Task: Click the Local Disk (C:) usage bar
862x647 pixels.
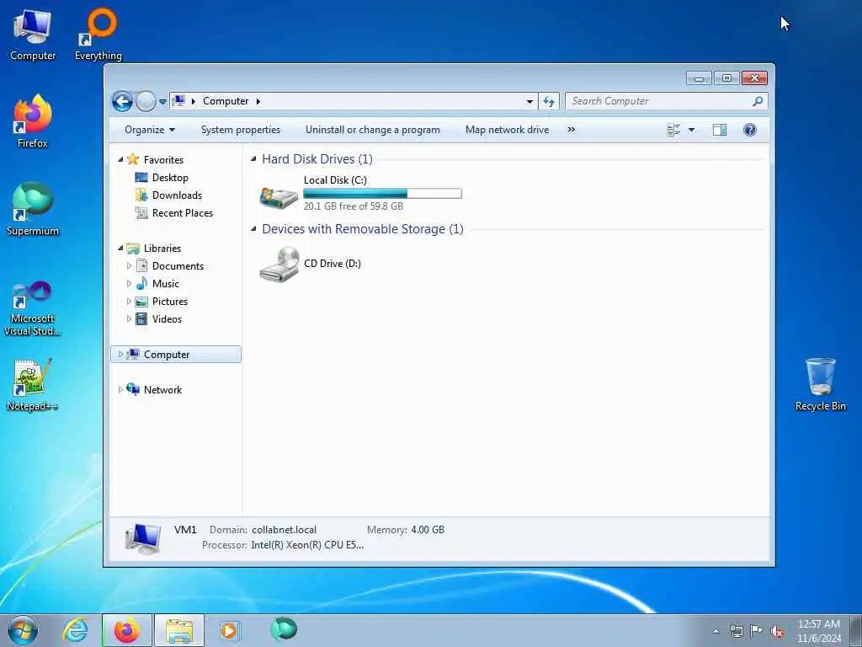Action: coord(383,194)
